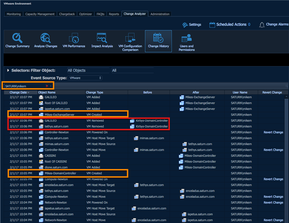Screen dimensions: 289x223
Task: Click datacenter icon beside CASSINI
Action: (x=41, y=156)
